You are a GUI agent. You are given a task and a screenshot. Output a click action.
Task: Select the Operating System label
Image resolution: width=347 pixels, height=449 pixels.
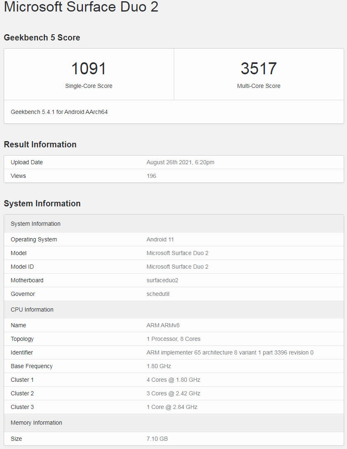(x=34, y=239)
